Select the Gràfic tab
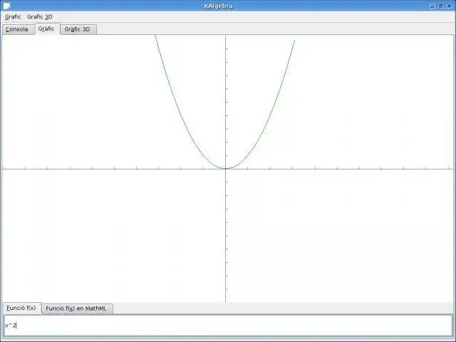Image resolution: width=456 pixels, height=342 pixels. [47, 28]
